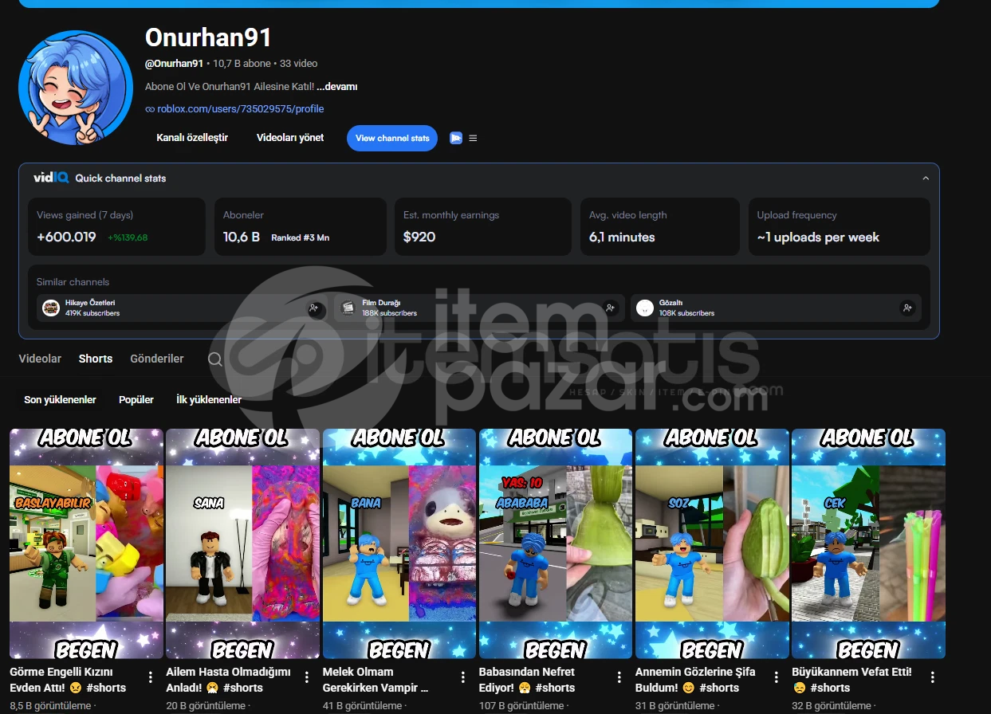Add Film Durağı as a tracked competitor
Image resolution: width=991 pixels, height=714 pixels.
[x=611, y=308]
